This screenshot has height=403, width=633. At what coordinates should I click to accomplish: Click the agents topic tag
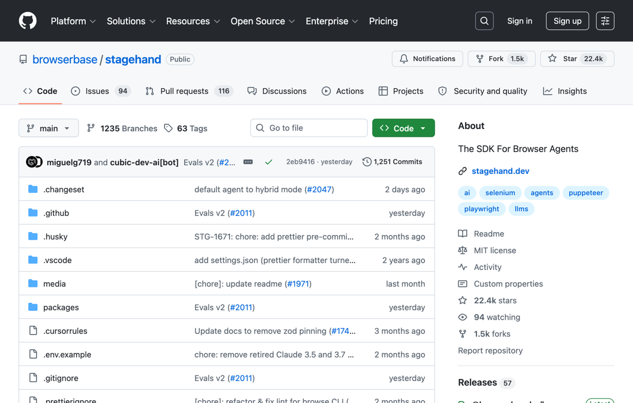click(x=542, y=193)
